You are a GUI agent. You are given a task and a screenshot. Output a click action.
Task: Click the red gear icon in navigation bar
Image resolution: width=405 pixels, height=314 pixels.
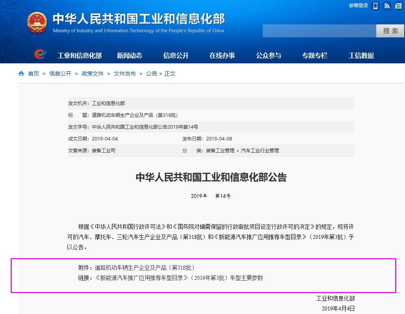pos(40,54)
